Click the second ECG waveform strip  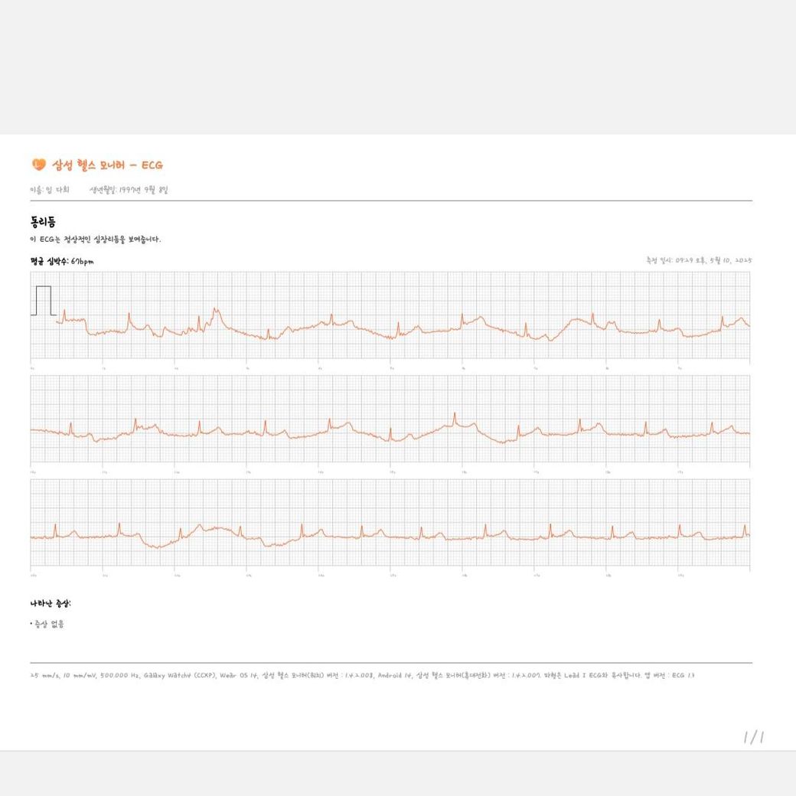pos(390,419)
